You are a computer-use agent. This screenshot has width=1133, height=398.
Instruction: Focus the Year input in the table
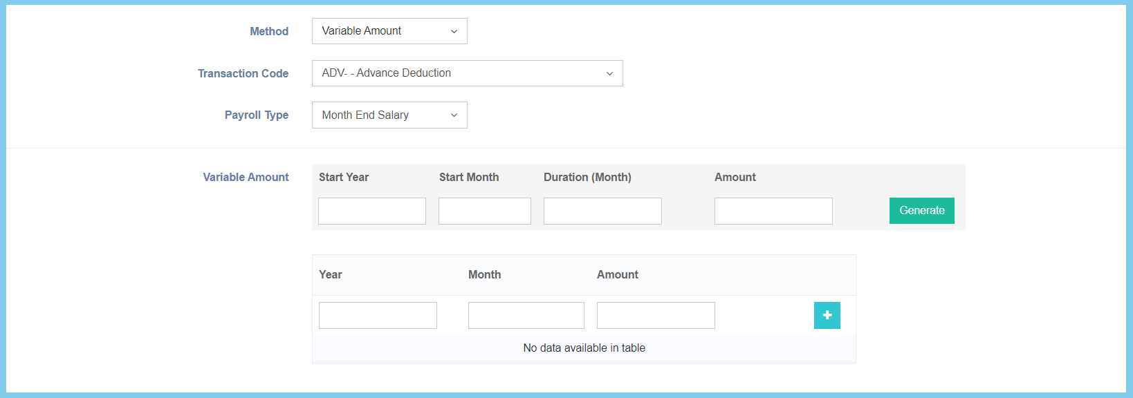point(378,315)
